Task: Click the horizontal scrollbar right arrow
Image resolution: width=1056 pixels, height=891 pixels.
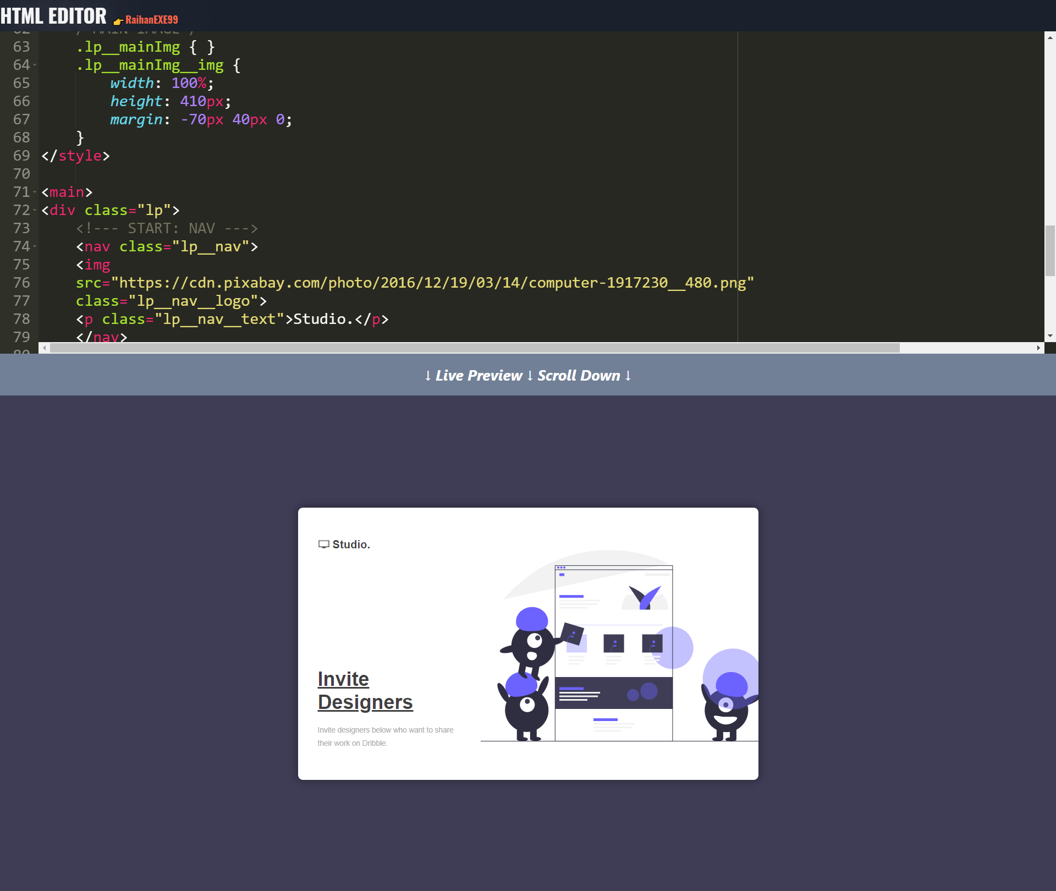Action: tap(1038, 348)
